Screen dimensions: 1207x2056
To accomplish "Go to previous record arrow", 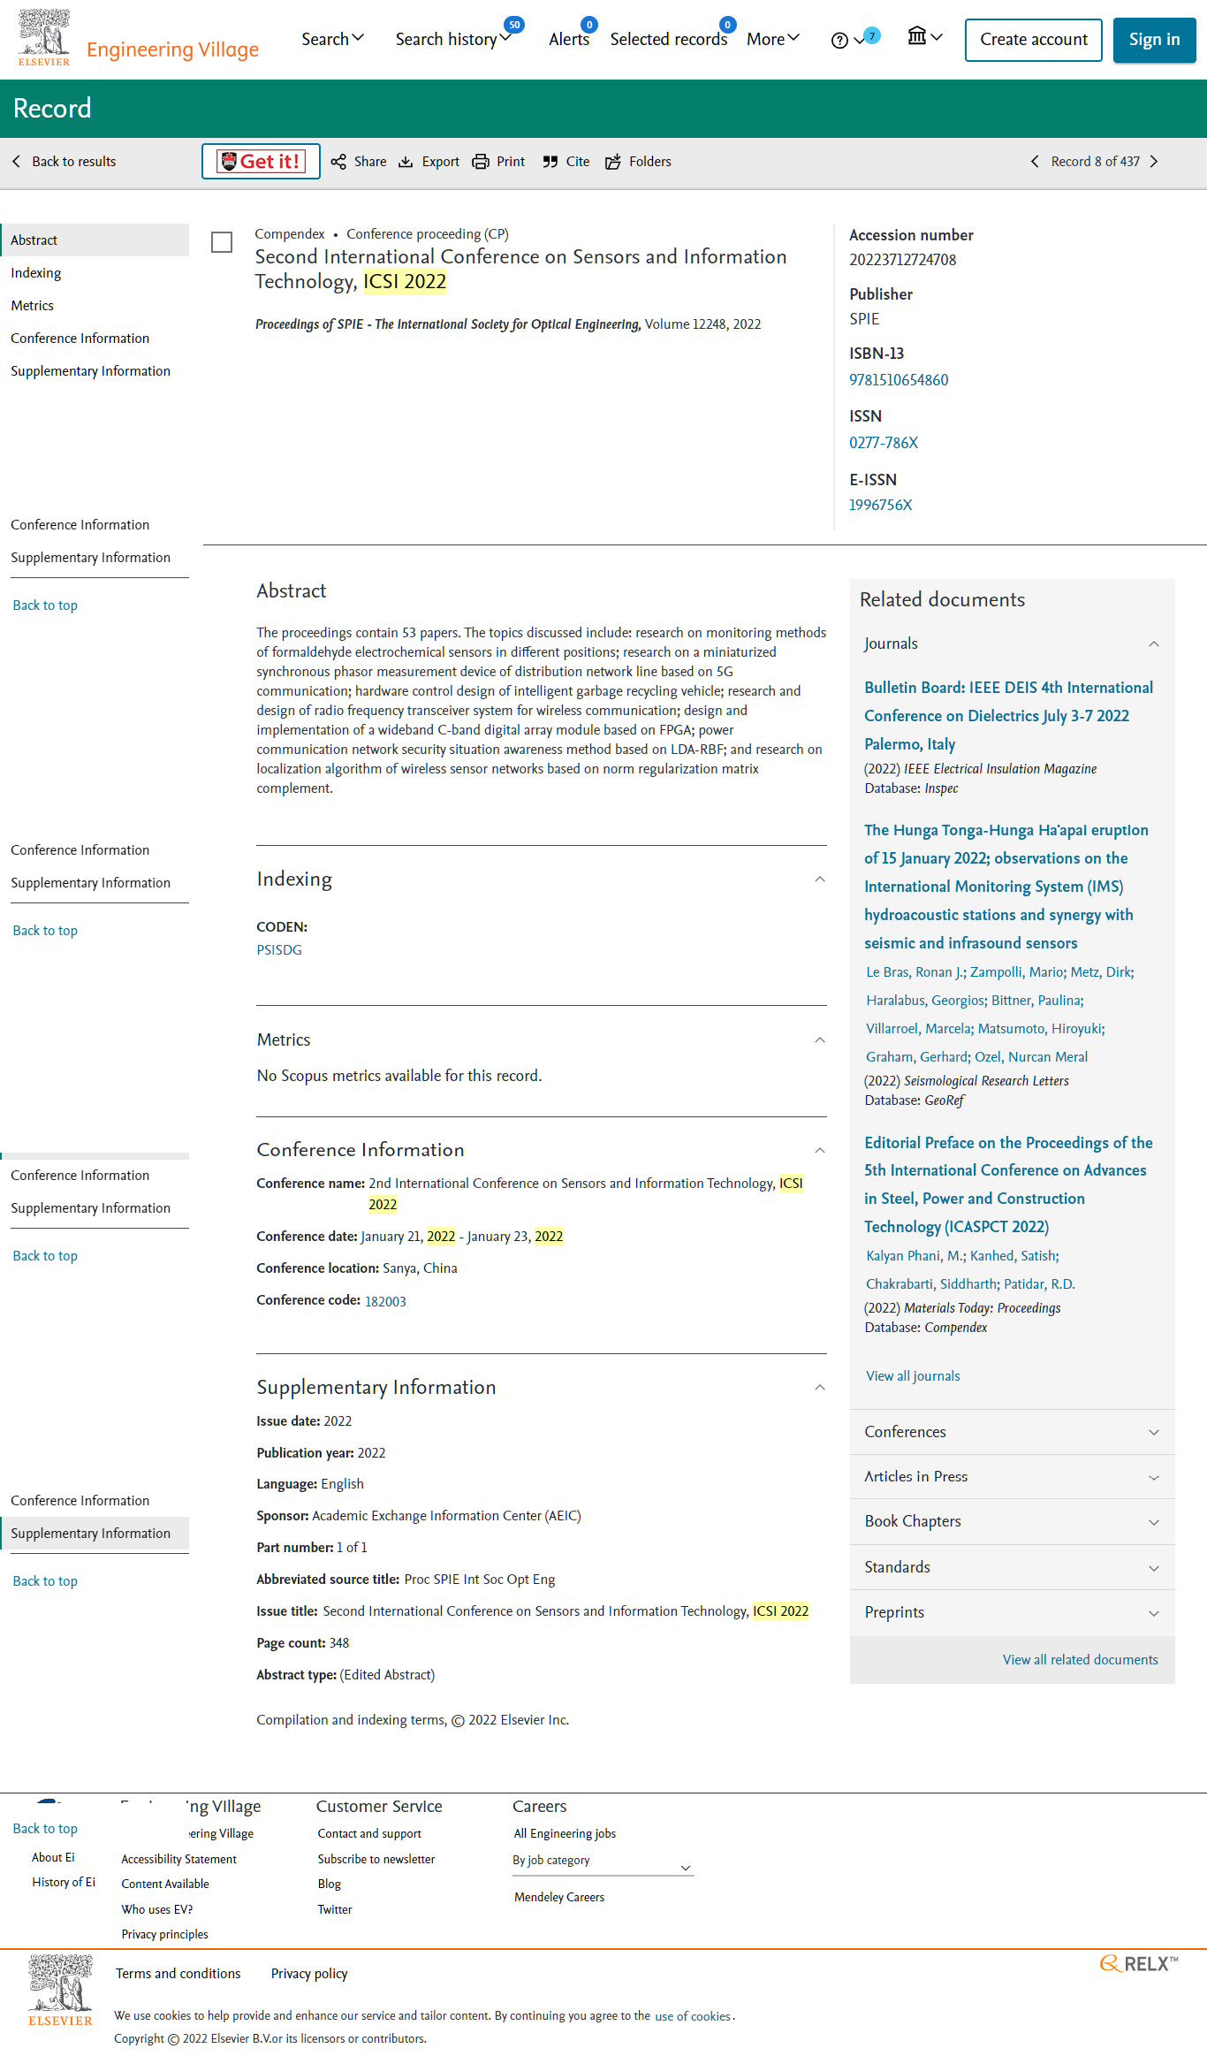I will pos(1035,162).
